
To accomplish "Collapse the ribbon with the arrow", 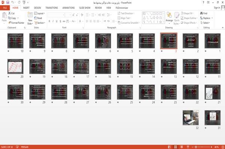I will pyautogui.click(x=222, y=28).
